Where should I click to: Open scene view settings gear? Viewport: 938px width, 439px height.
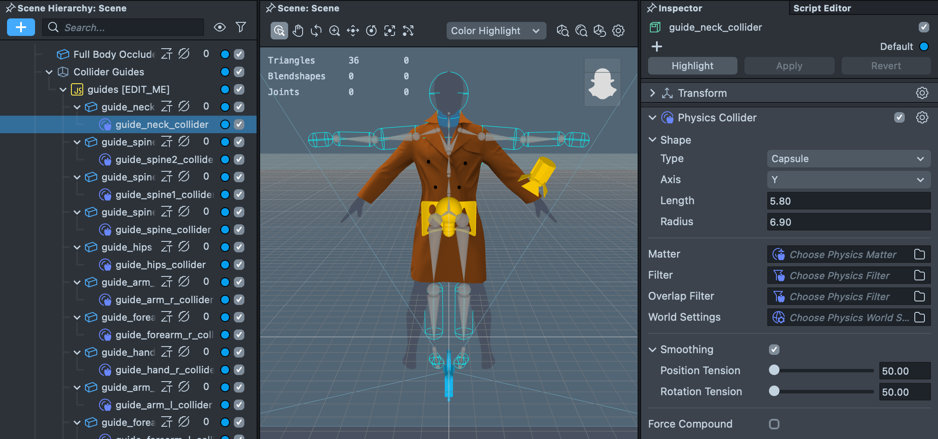pyautogui.click(x=618, y=31)
